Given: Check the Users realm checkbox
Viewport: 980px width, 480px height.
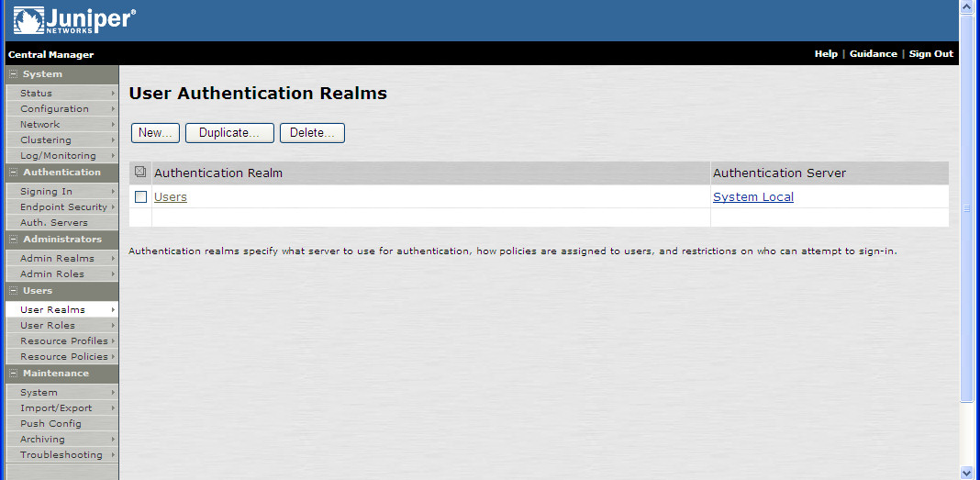Looking at the screenshot, I should [141, 197].
